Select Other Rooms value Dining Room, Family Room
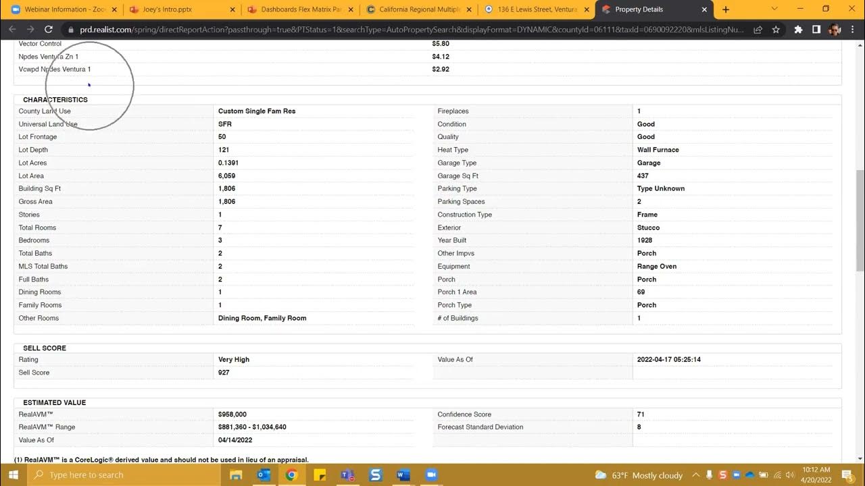Viewport: 865px width, 486px height. [262, 319]
